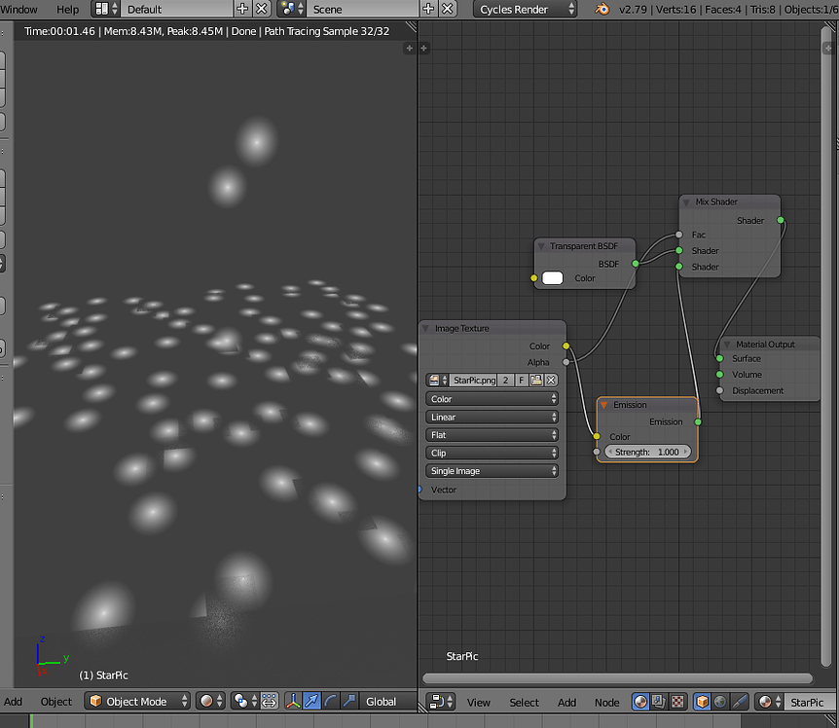
Task: Click Mix Shader Fac input socket
Action: click(679, 235)
